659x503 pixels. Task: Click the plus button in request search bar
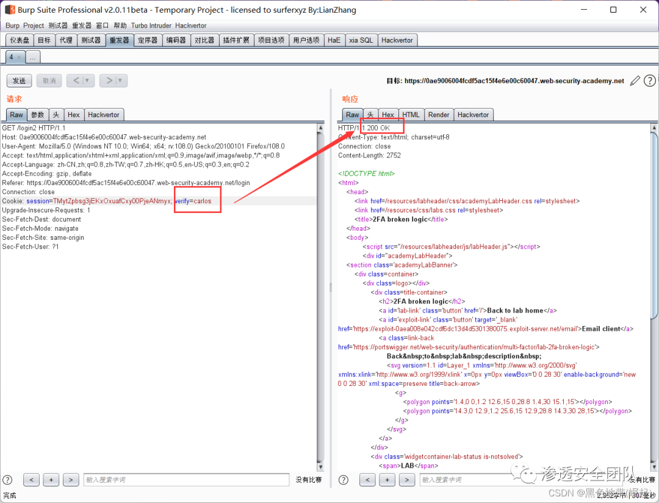(x=51, y=480)
